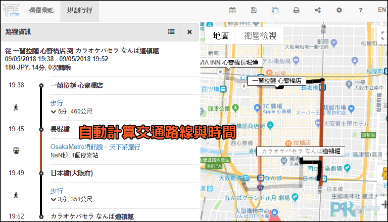Click the 四ツ橋 station icon on map

(223, 89)
